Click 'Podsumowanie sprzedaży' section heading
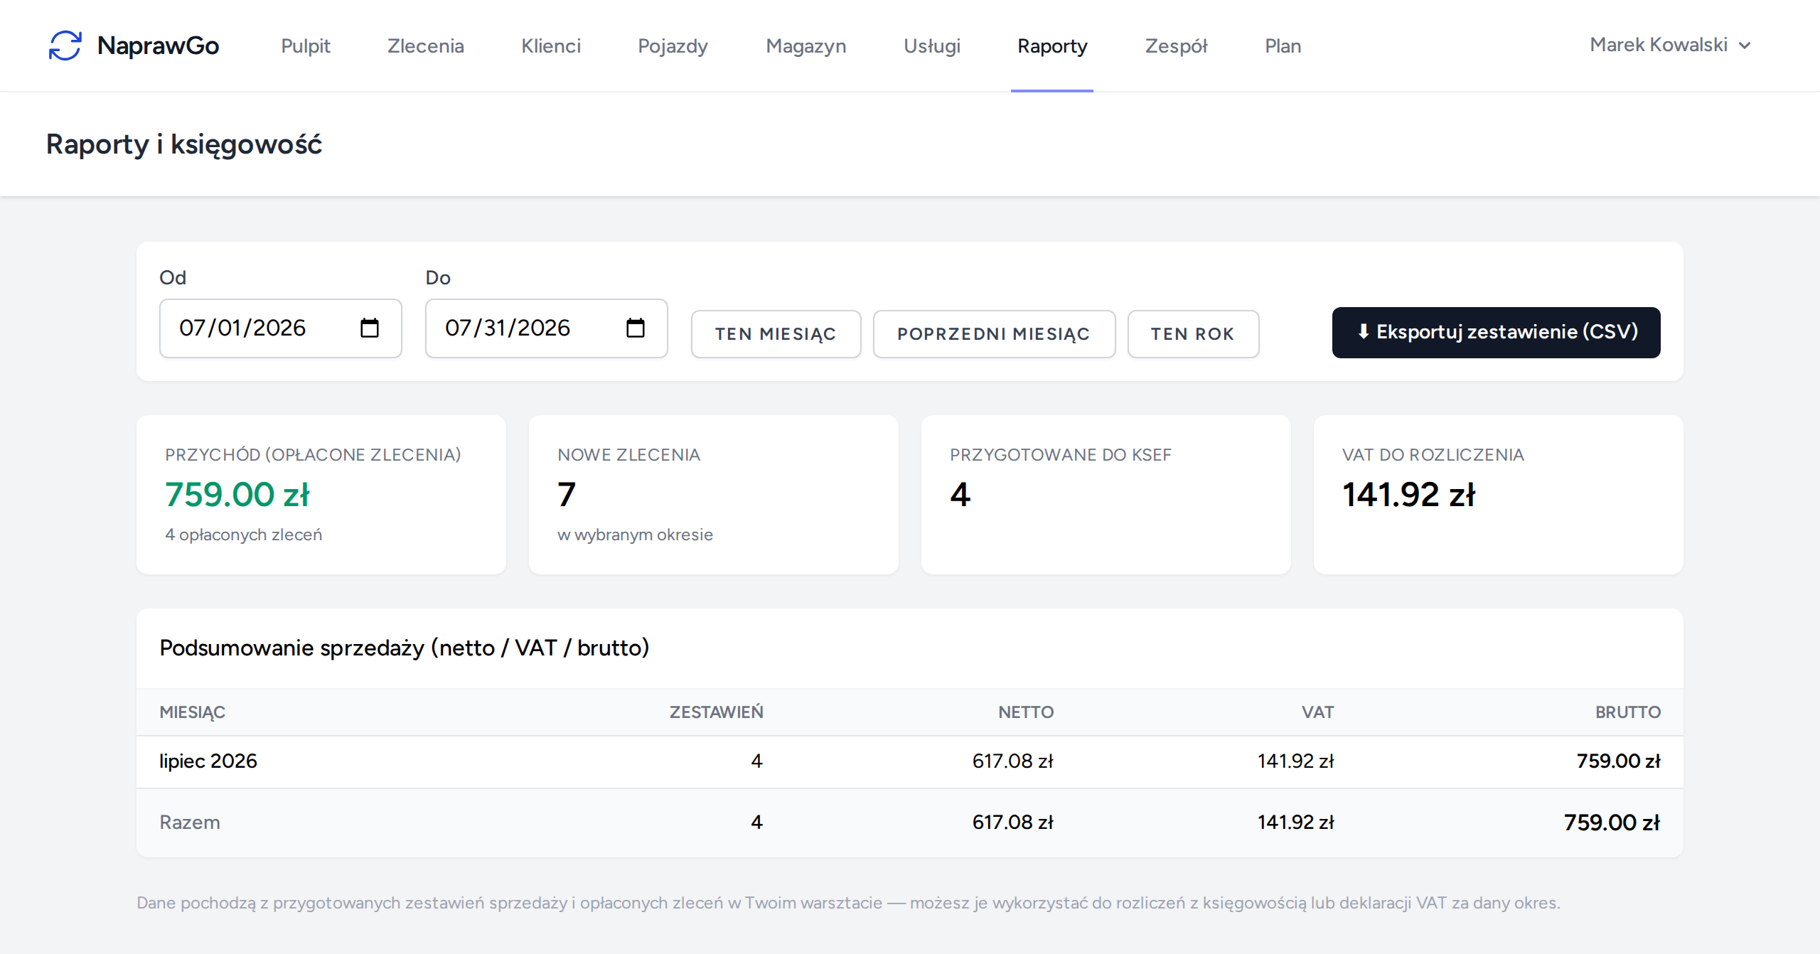This screenshot has width=1820, height=954. [x=405, y=648]
